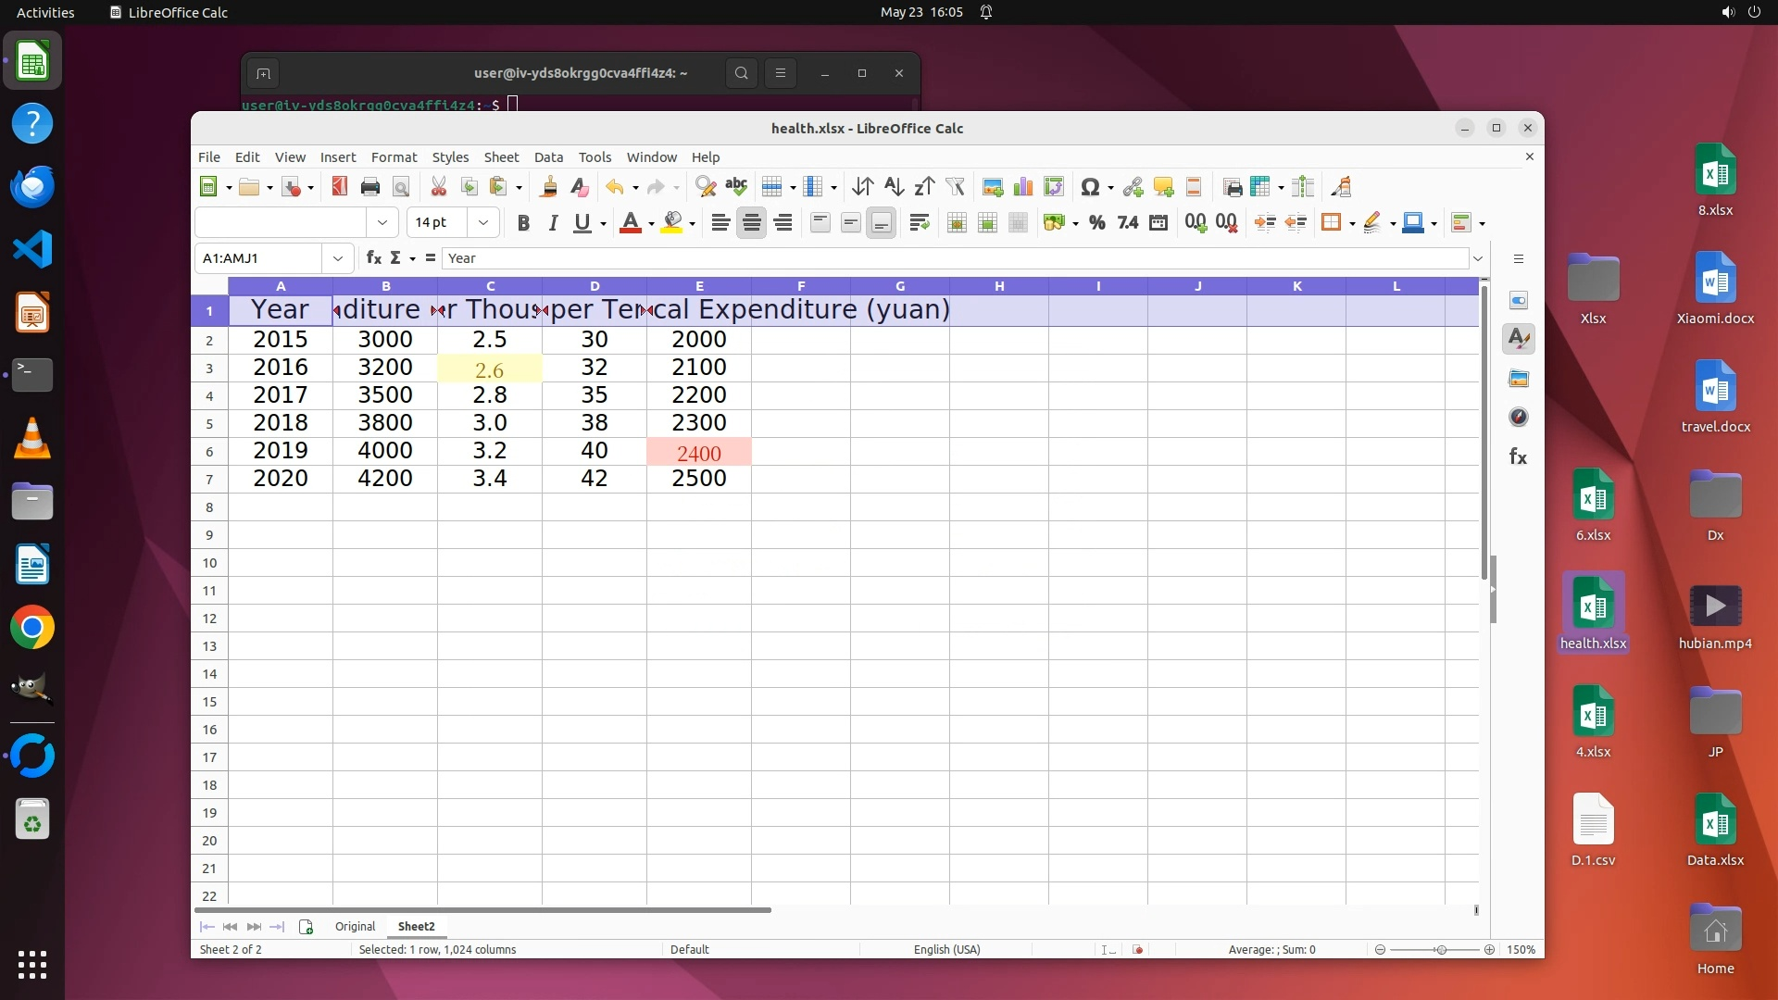Open the Format menu

pos(394,157)
